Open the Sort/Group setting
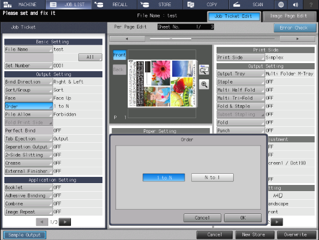Viewport: 319px width, 240px height. [x=28, y=90]
